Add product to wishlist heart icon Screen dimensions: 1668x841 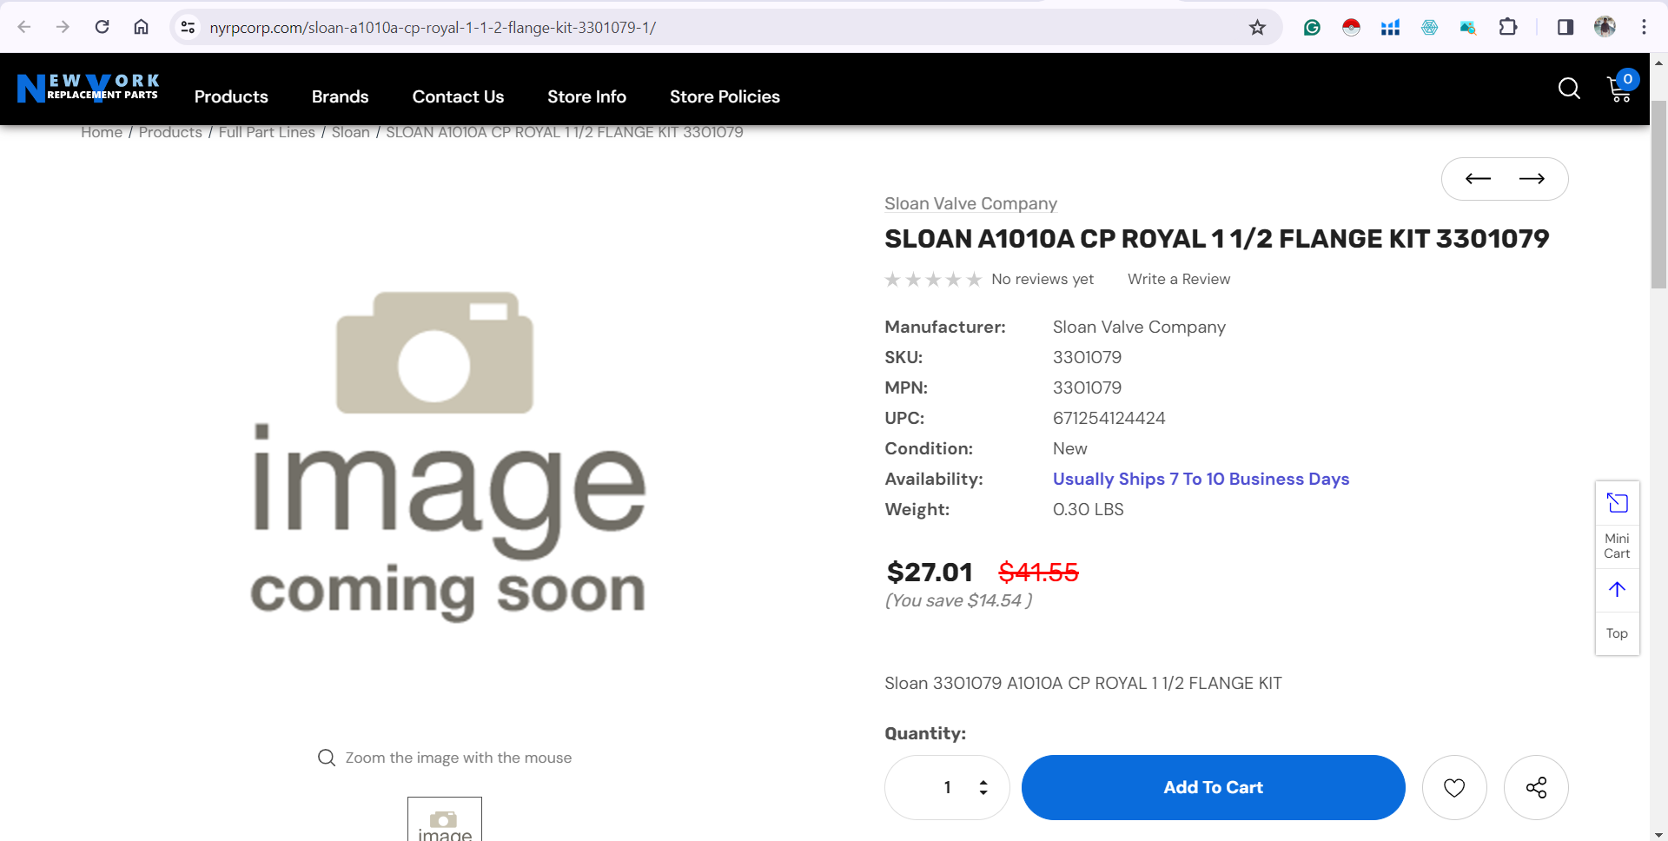[1454, 787]
